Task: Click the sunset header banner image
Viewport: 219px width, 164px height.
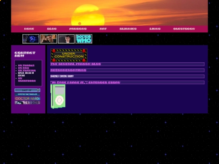Action: (109, 13)
